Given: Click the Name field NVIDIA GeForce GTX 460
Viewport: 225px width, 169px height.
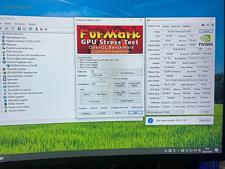Looking at the screenshot, I should pos(179,32).
